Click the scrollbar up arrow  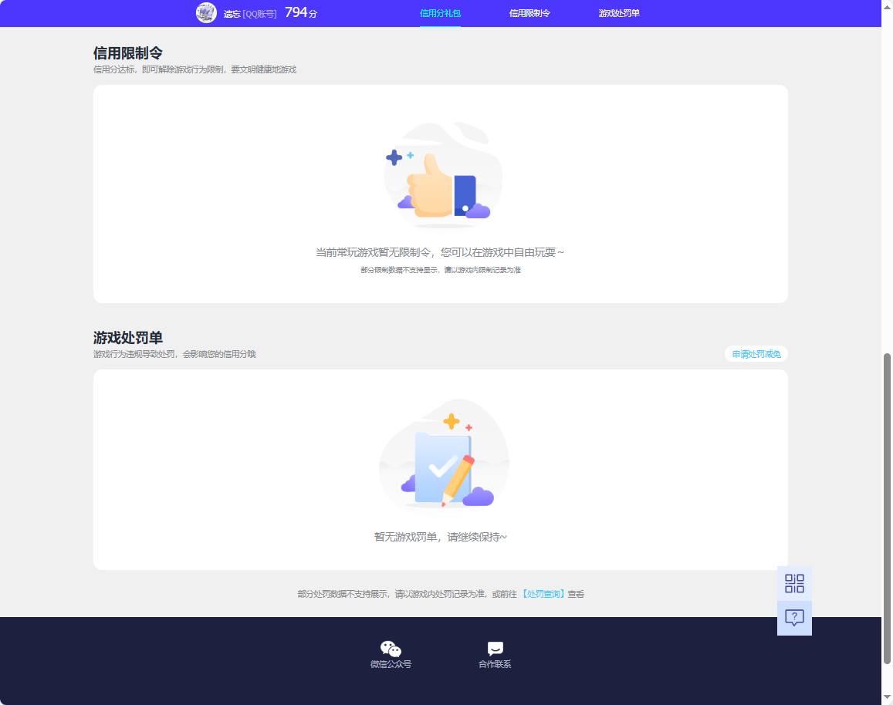coord(887,5)
